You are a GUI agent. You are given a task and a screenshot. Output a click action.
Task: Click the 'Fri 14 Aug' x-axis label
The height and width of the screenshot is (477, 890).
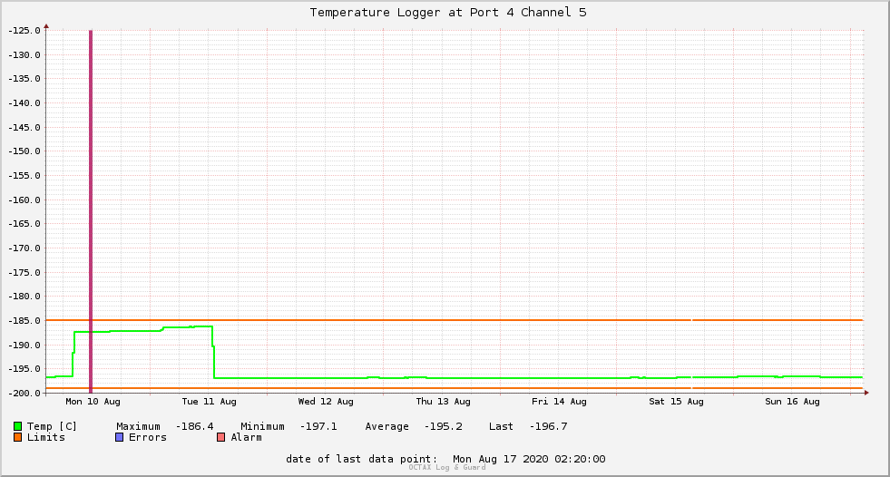pyautogui.click(x=559, y=402)
